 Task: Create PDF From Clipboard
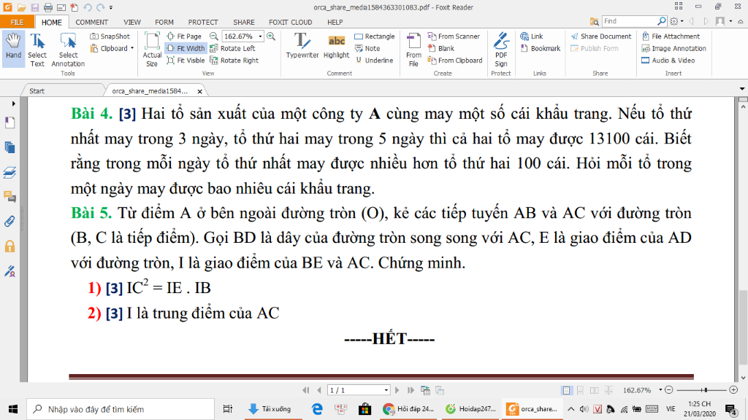pos(455,61)
